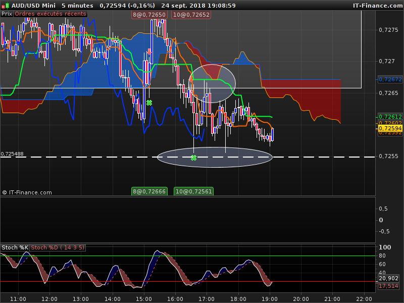Click the yellow 0,72594 current price tag
The width and height of the screenshot is (404, 303).
coord(390,128)
